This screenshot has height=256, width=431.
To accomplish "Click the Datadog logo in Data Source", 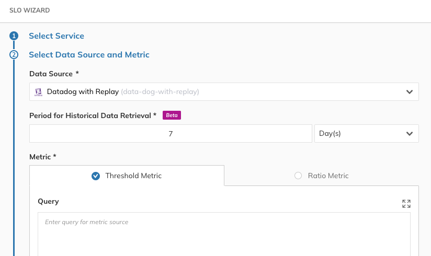I will pyautogui.click(x=38, y=92).
